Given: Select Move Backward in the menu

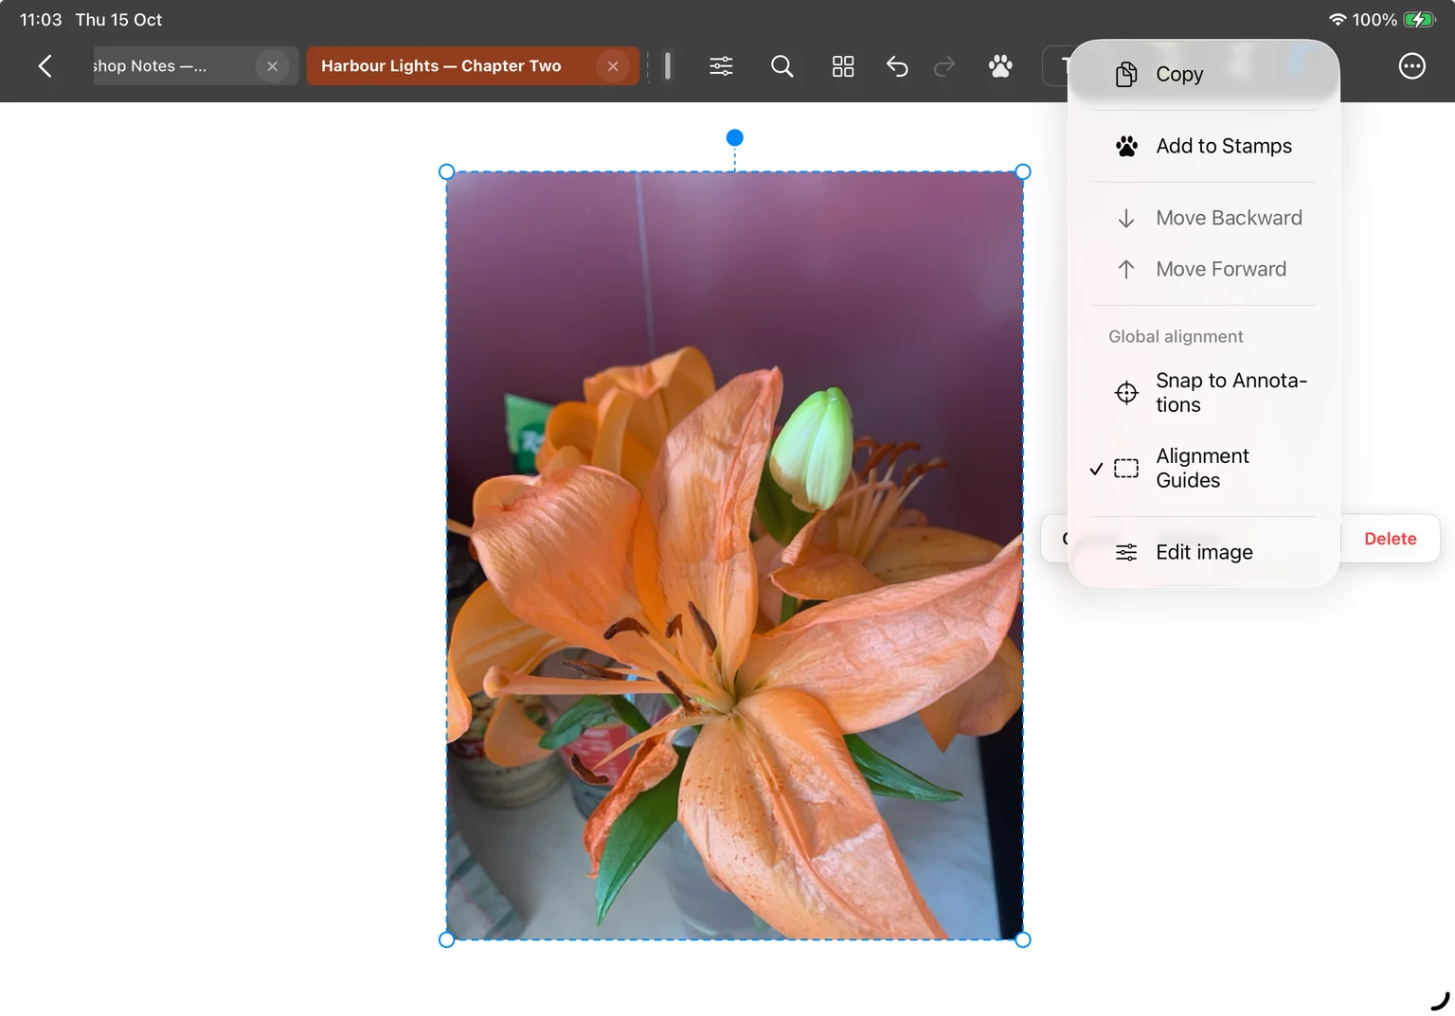Looking at the screenshot, I should pos(1204,218).
